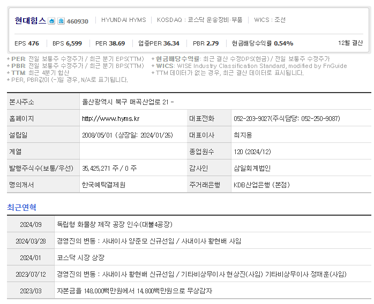
Task: Click the KOSDAQ 코스닥 운송장비·부품 label
Action: click(x=200, y=20)
